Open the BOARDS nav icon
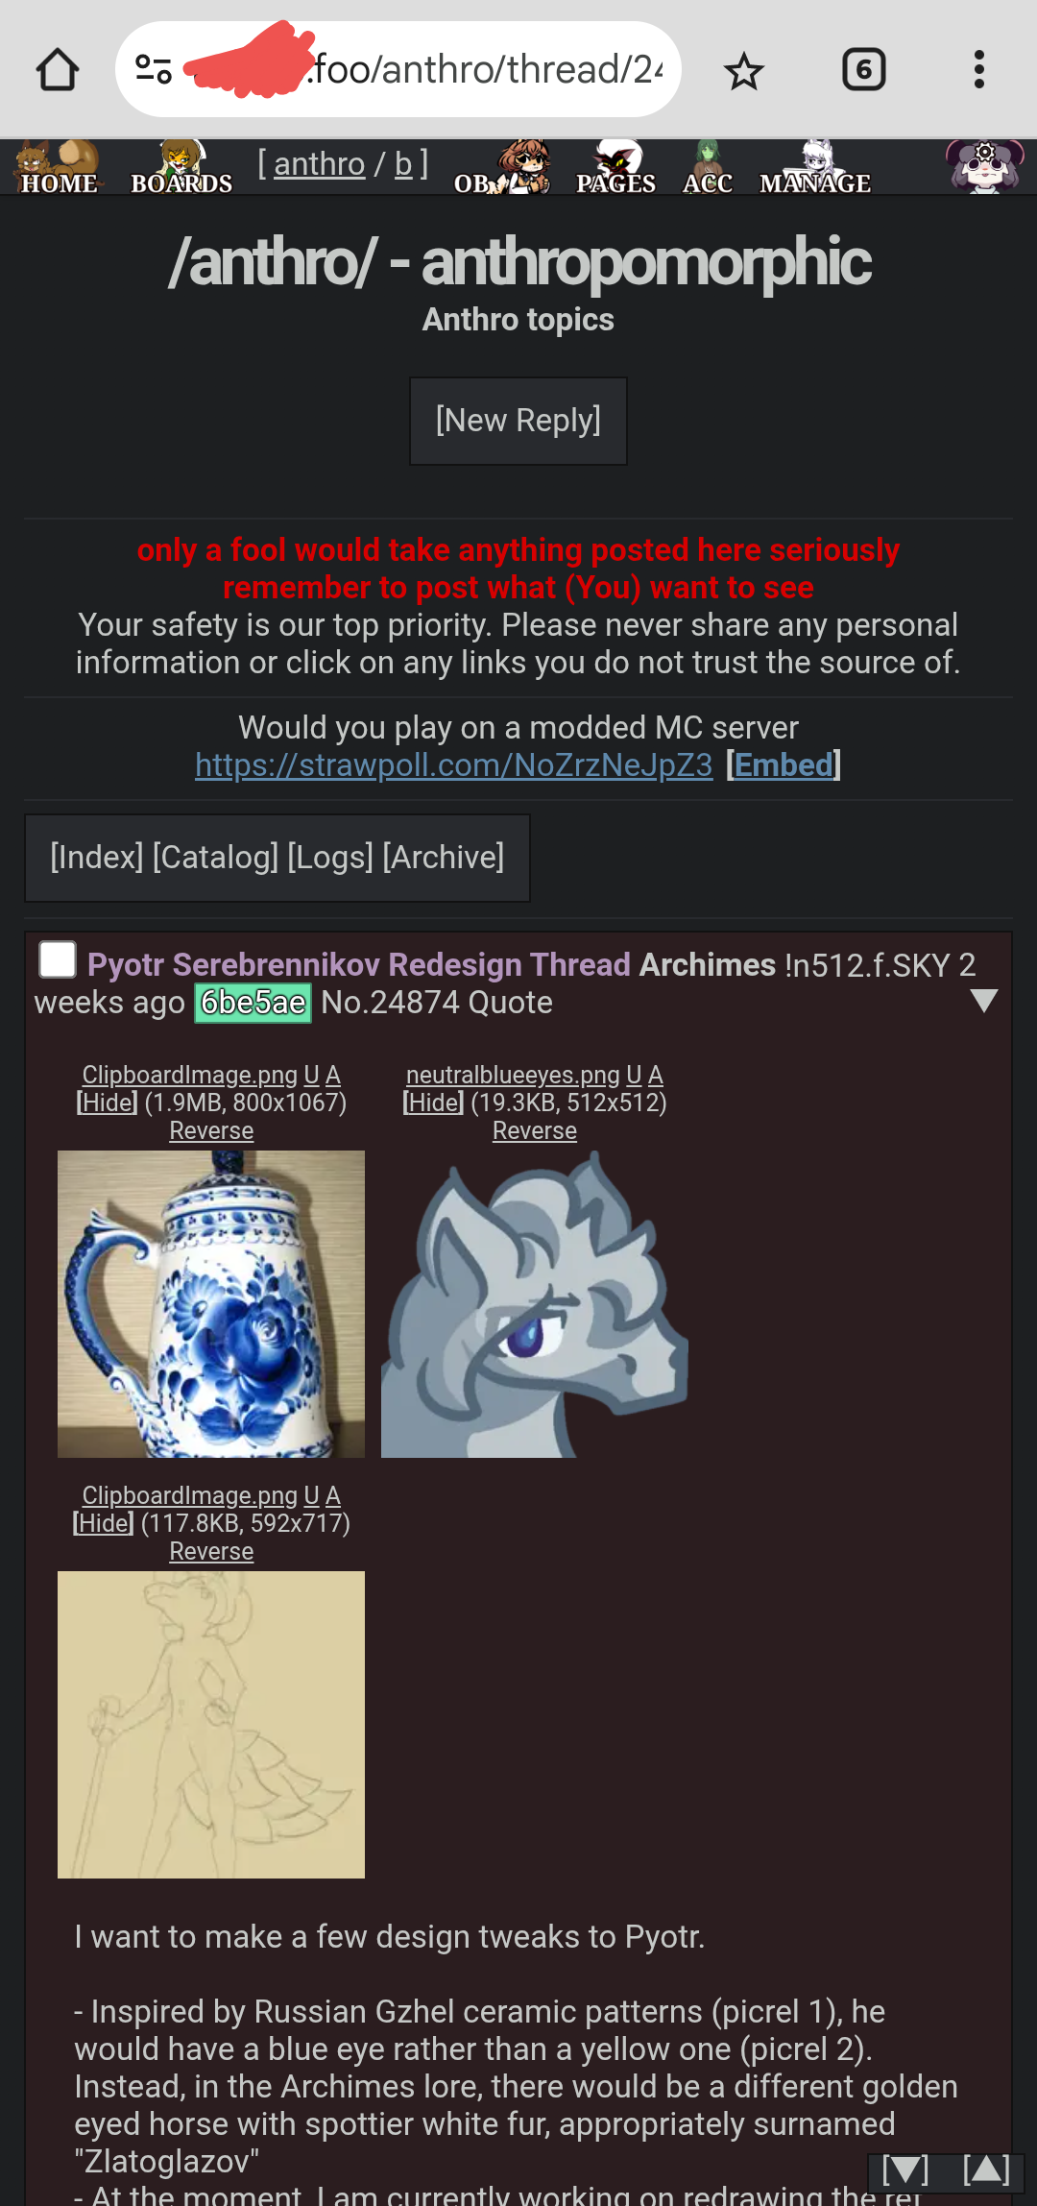This screenshot has width=1037, height=2206. 181,169
